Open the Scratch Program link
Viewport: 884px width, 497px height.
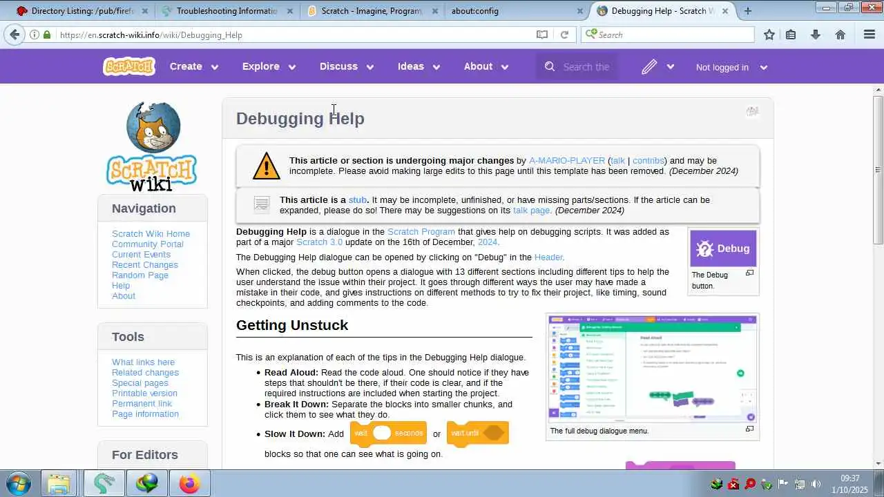421,231
